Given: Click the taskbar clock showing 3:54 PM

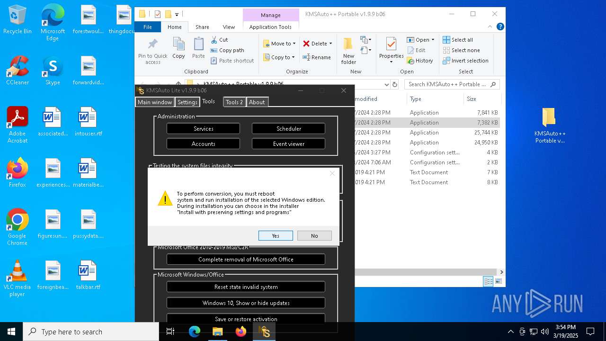Looking at the screenshot, I should tap(565, 332).
